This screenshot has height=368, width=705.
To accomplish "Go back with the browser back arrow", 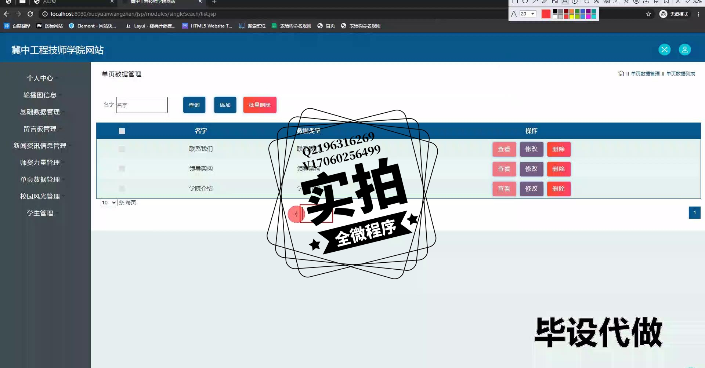I will point(7,14).
